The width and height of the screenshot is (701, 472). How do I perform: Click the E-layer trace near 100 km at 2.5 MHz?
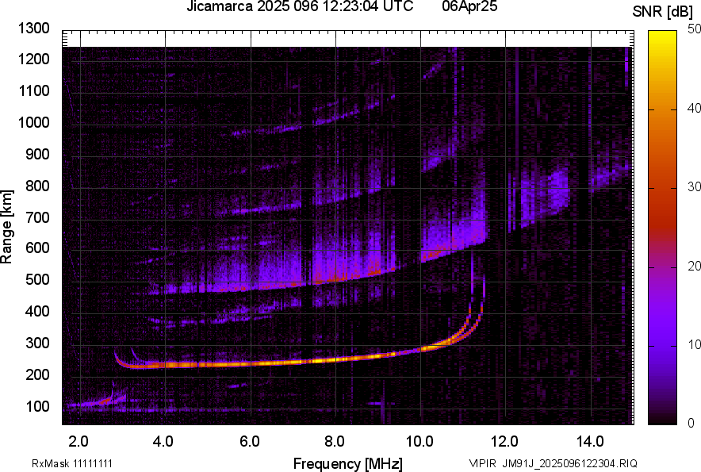pyautogui.click(x=102, y=401)
